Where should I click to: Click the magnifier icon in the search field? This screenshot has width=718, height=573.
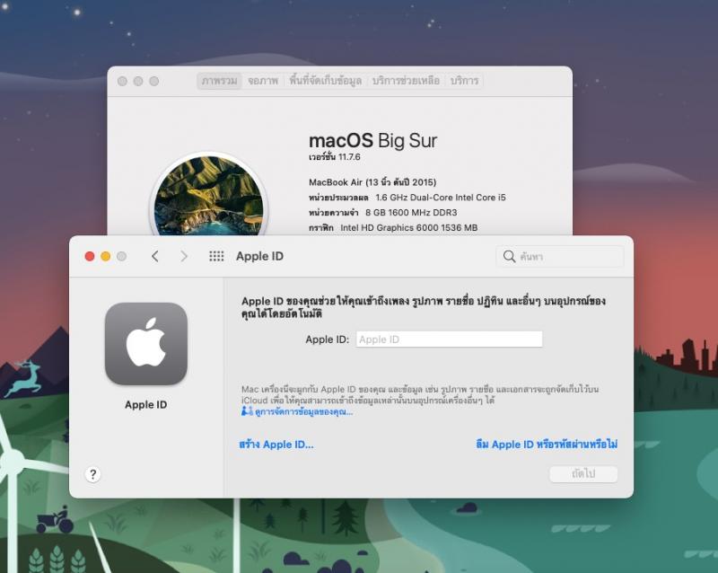(x=509, y=256)
